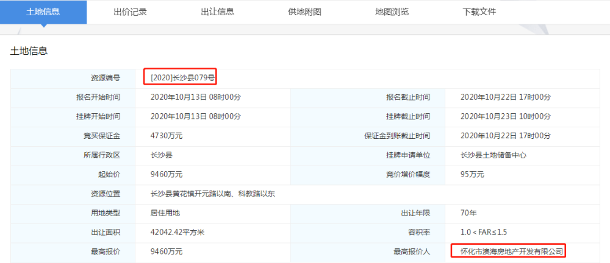Click the 容积率 value 1.0 < FAR≤1.5

484,233
